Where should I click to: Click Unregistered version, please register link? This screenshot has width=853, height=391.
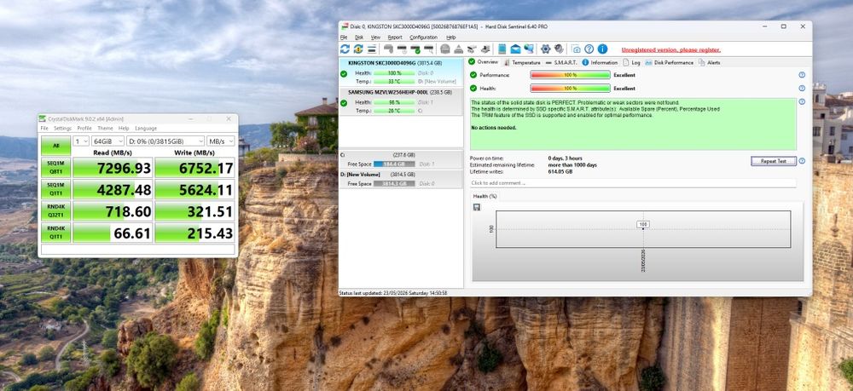(670, 49)
